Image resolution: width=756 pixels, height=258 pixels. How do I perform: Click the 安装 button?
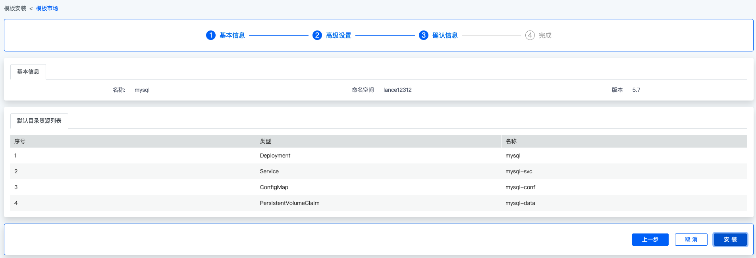[730, 239]
